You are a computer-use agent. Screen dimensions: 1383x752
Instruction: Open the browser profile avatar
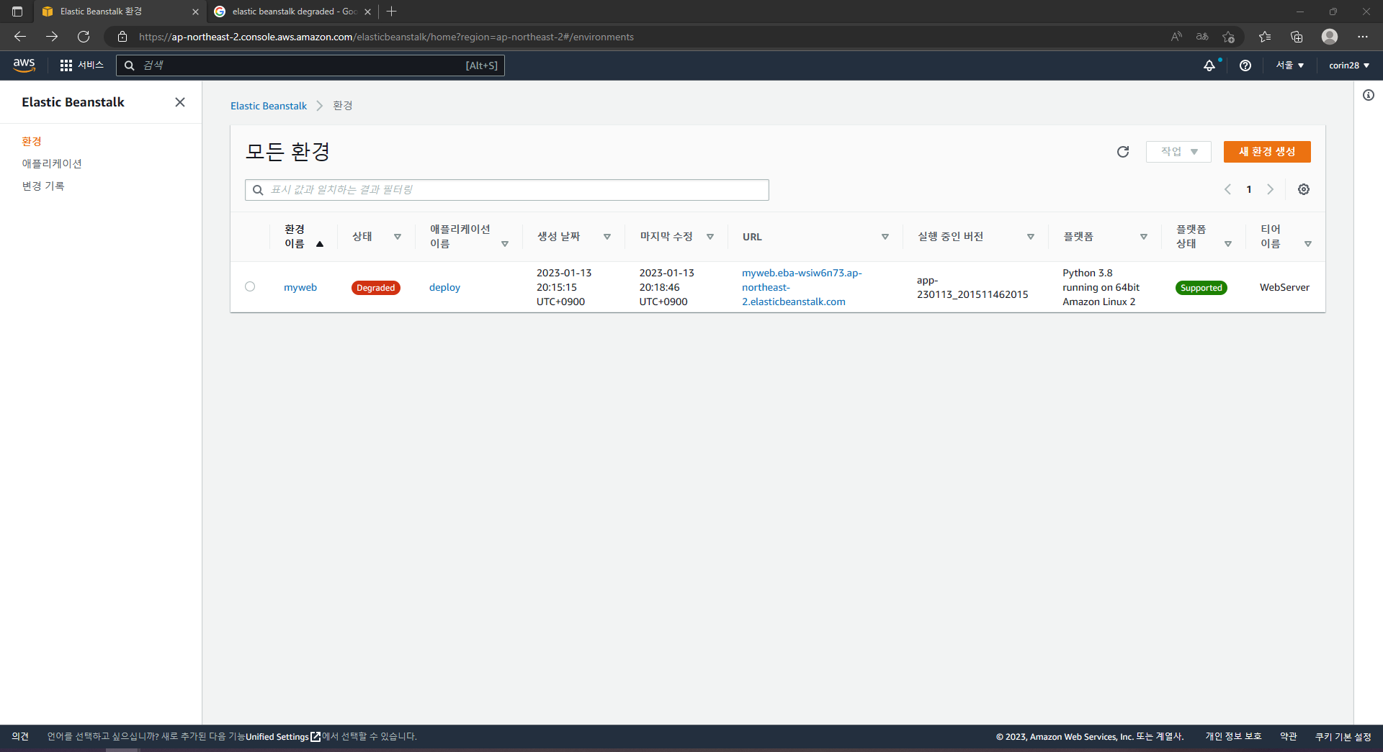pos(1330,37)
